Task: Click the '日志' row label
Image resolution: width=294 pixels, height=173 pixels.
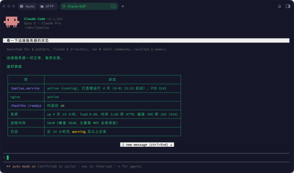Action: (x=14, y=132)
